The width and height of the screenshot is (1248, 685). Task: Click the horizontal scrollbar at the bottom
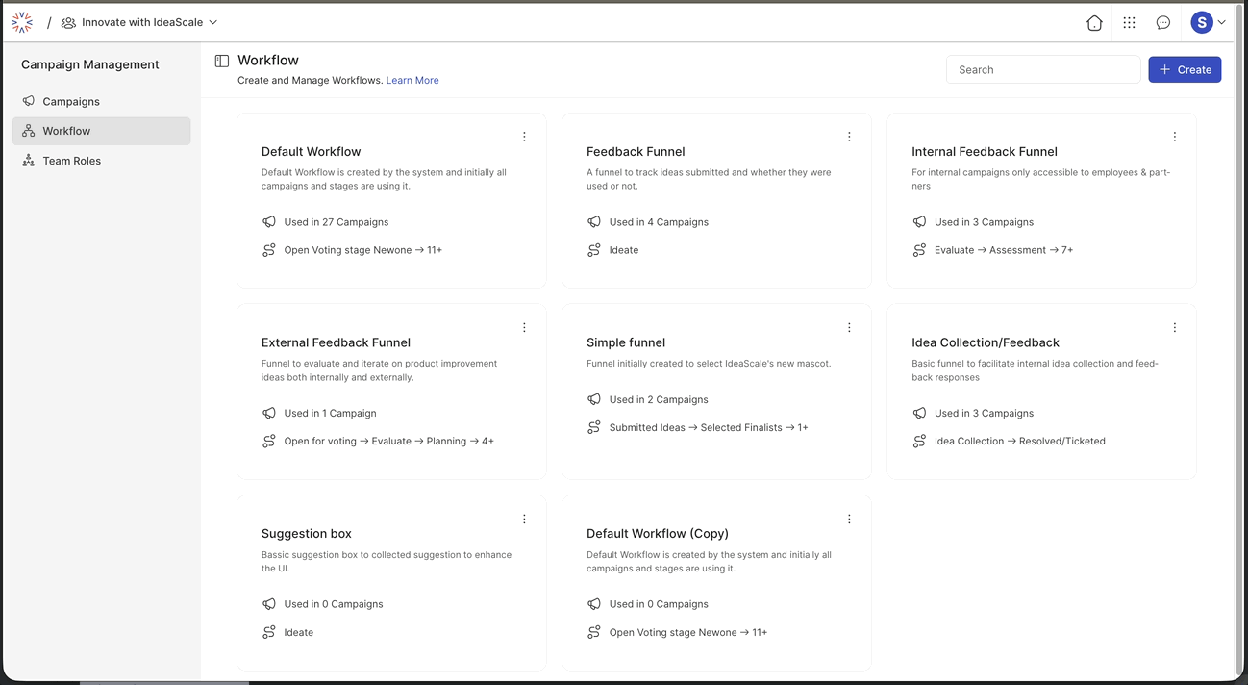click(x=163, y=680)
